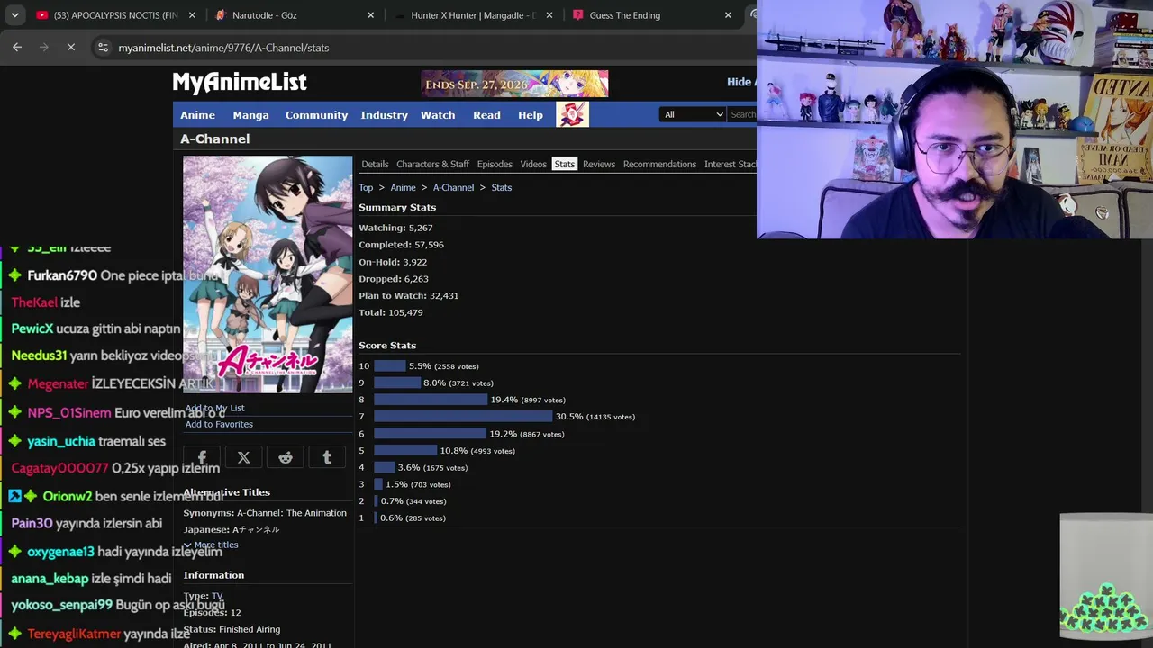Click the MyAnimeList search field
Screen dimensions: 1153x648
742,114
